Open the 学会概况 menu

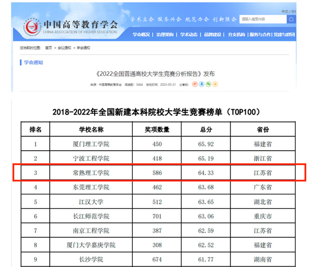(x=141, y=35)
